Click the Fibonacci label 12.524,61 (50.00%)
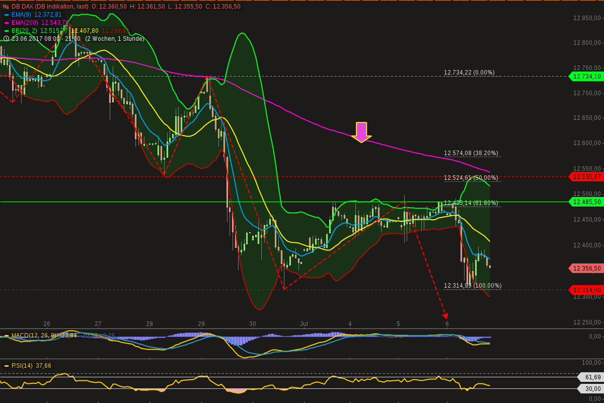The height and width of the screenshot is (403, 604). [x=471, y=178]
